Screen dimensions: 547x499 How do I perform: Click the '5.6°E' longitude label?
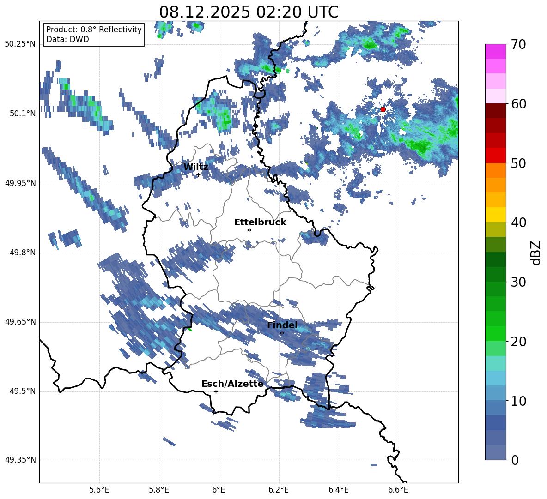[99, 490]
